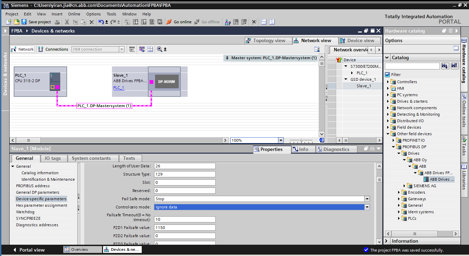Click the Save project toolbar icon
The image size is (469, 256).
click(x=24, y=22)
